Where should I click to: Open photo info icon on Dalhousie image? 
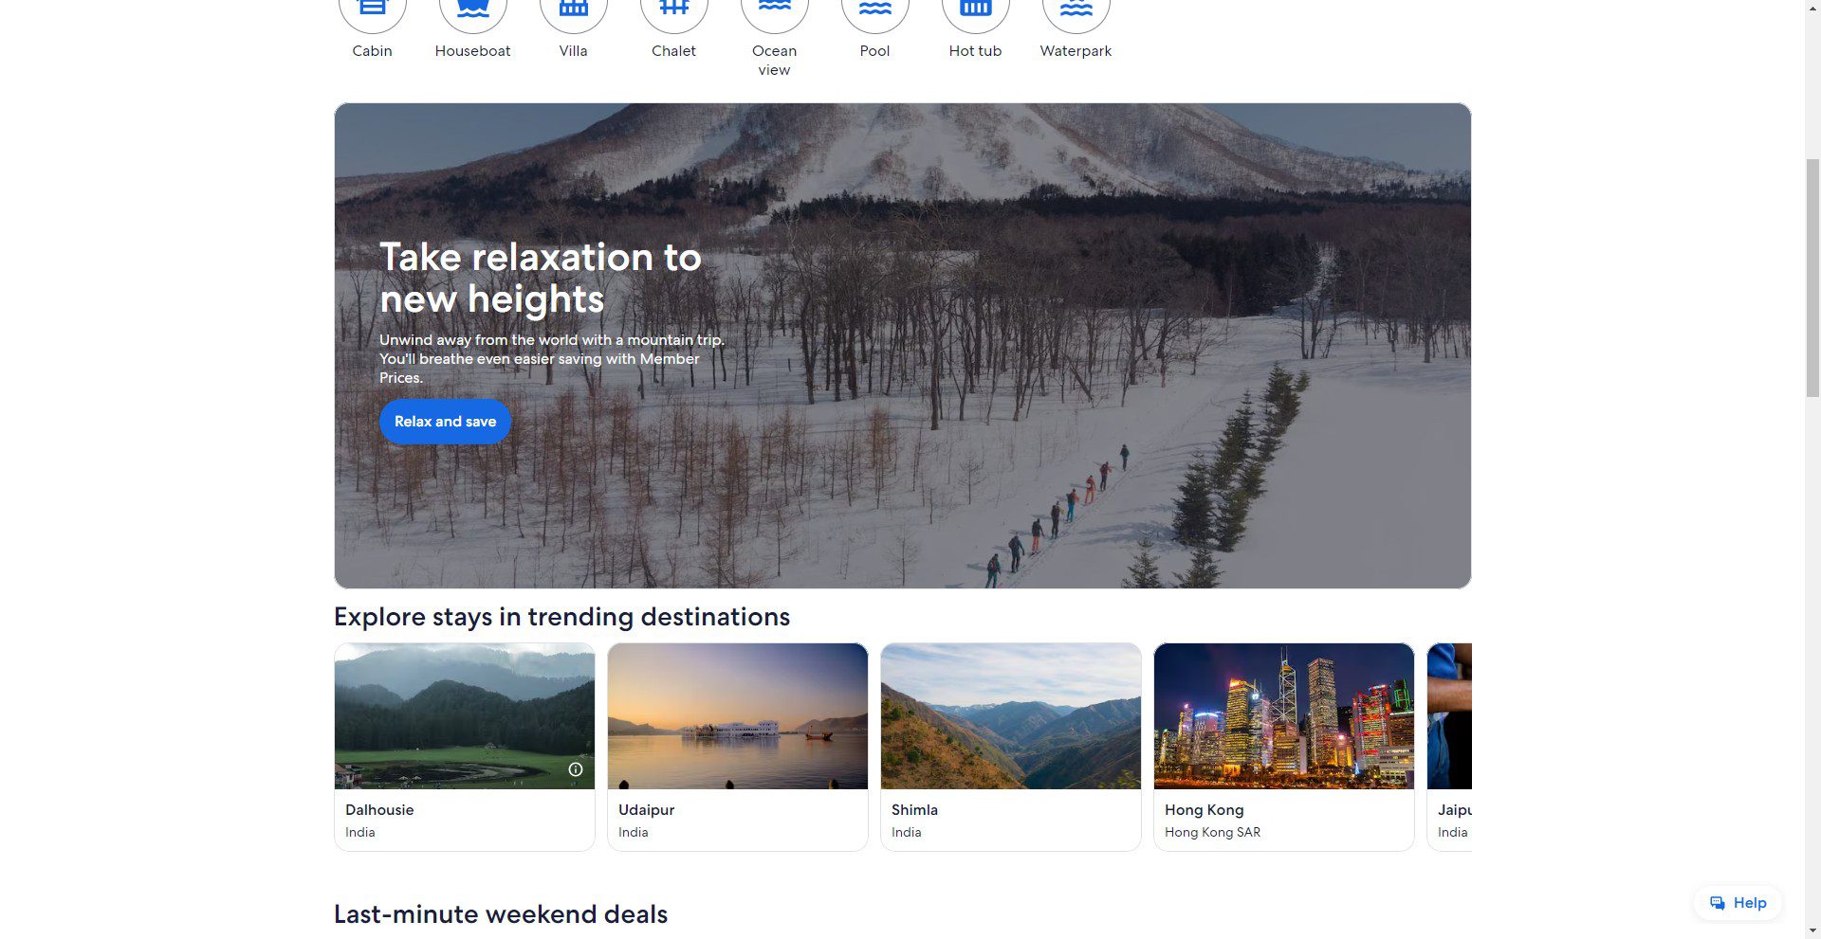pos(576,769)
